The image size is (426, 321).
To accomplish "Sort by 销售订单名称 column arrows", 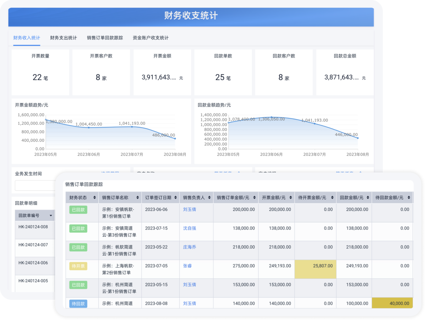I will click(x=137, y=198).
